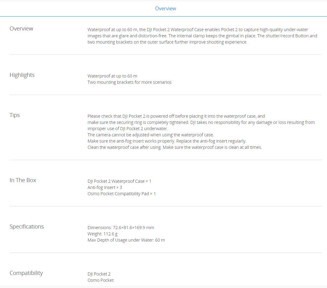This screenshot has width=327, height=288.
Task: Click the Dimensions specification line
Action: [121, 228]
